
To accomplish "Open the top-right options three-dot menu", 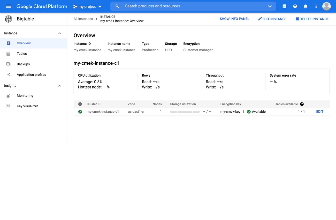I will [x=316, y=6].
